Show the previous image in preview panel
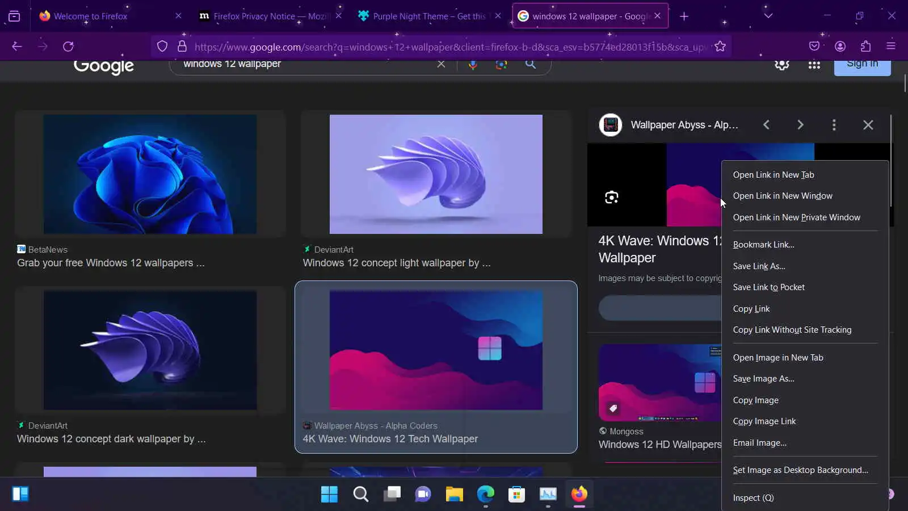The image size is (908, 511). pyautogui.click(x=766, y=125)
